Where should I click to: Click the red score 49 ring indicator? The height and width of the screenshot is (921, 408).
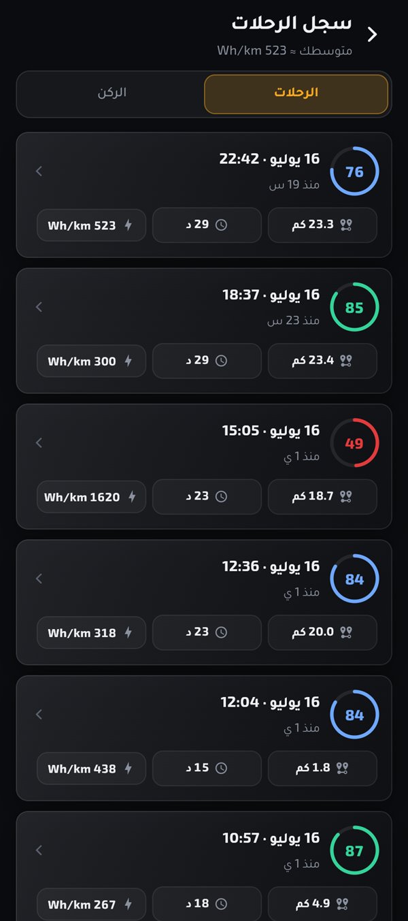tap(354, 443)
